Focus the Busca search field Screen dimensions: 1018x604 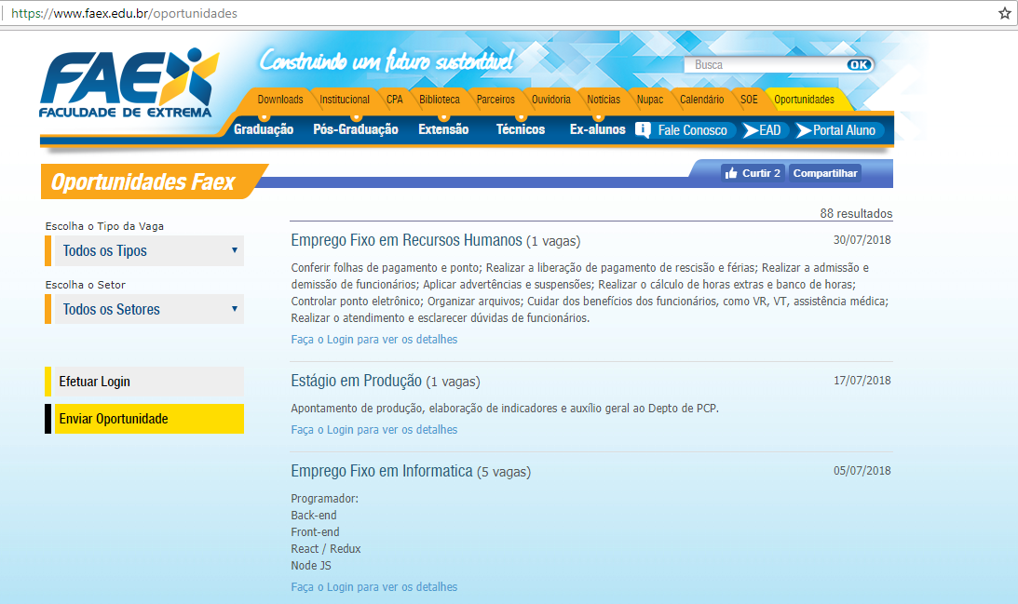click(767, 65)
